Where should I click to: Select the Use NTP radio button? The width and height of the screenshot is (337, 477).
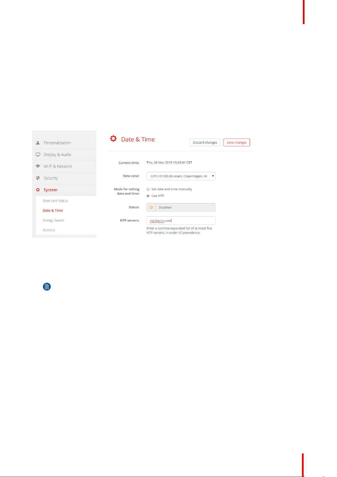(148, 196)
